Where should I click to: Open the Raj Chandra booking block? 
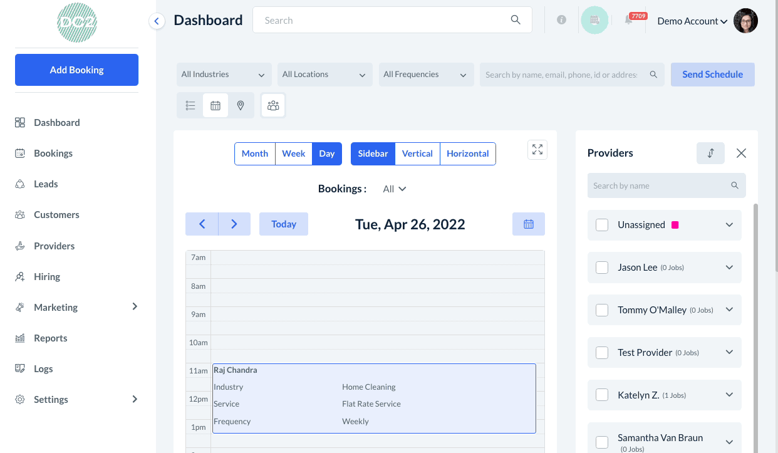[x=374, y=398]
